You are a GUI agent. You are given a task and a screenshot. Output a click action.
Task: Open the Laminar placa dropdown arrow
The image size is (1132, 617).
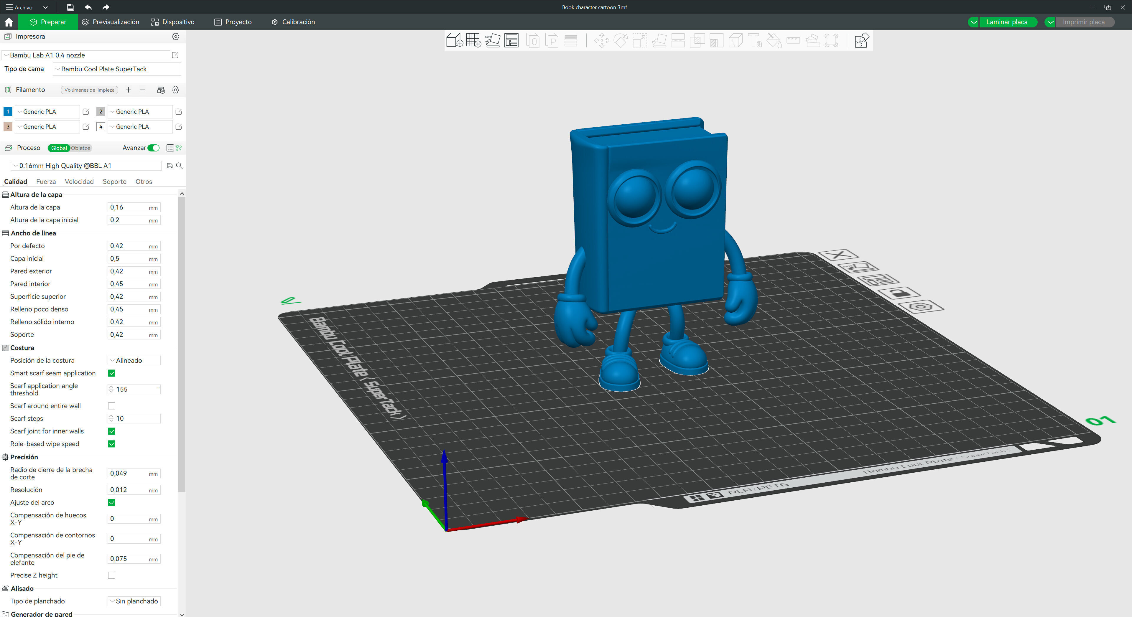click(973, 22)
